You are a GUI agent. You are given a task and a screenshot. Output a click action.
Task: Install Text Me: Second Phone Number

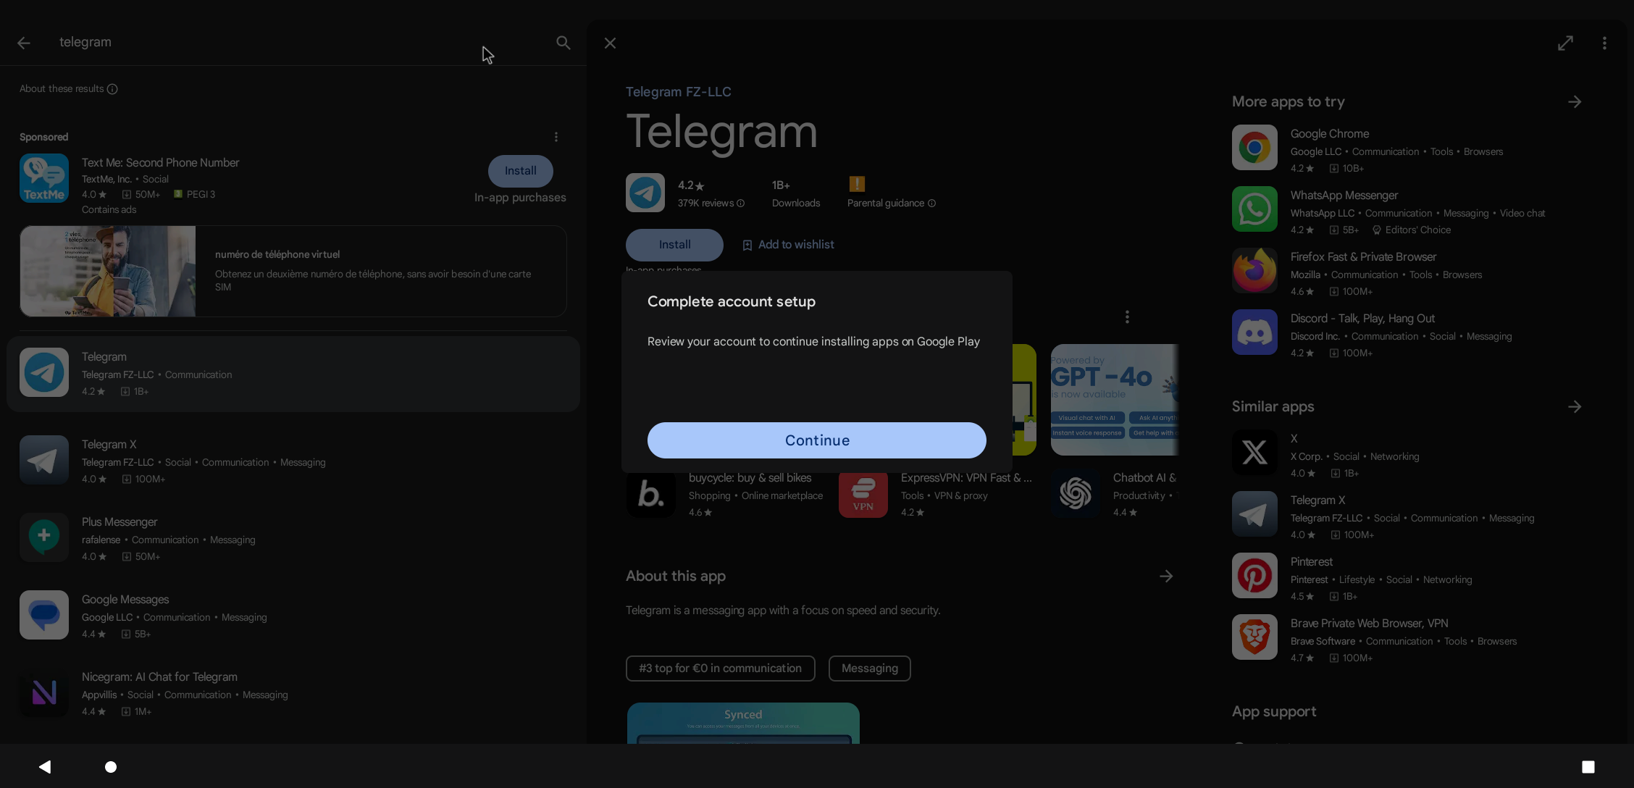point(520,171)
